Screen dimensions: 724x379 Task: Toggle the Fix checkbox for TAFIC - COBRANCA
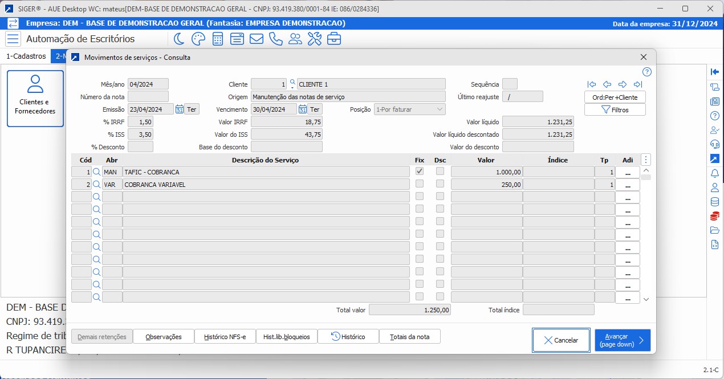420,171
